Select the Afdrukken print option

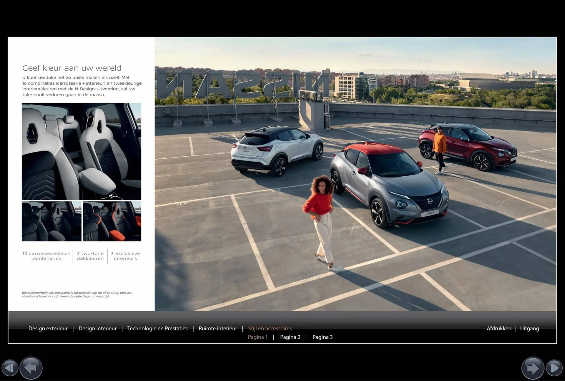[499, 328]
